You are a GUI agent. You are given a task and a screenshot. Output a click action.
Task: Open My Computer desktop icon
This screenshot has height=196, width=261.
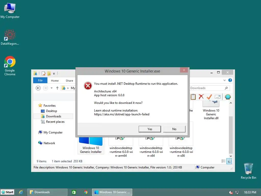coord(10,11)
